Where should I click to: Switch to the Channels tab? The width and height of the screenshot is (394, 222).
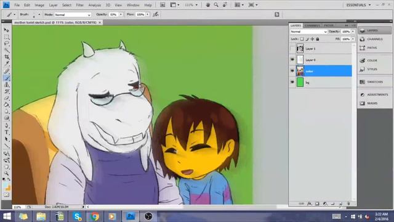click(312, 25)
